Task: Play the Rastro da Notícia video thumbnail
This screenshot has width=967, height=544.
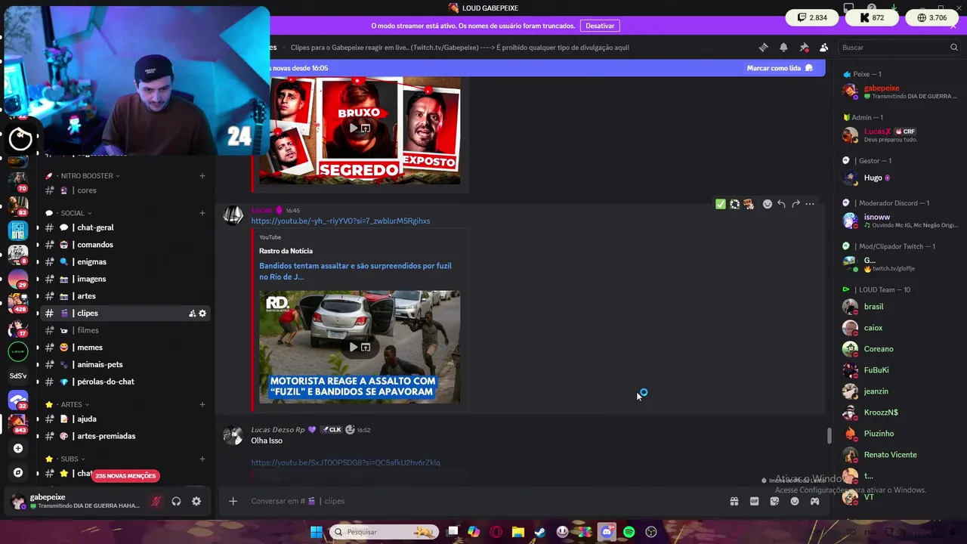Action: tap(360, 347)
